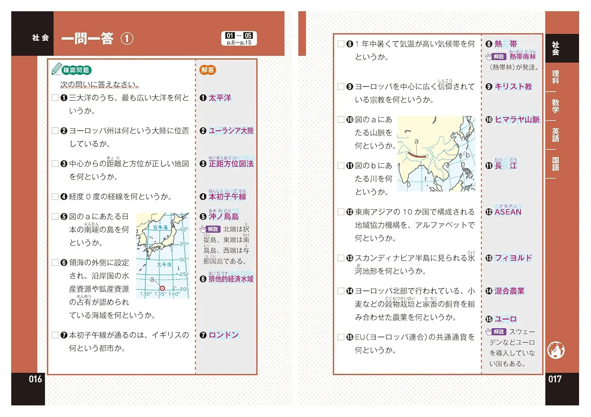Click the 熱帯雨林 explanation text
This screenshot has width=591, height=417.
[x=523, y=56]
